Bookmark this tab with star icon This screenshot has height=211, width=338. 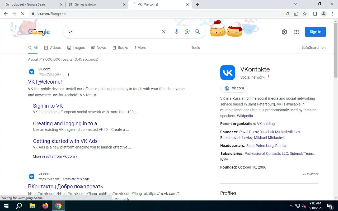coord(305,14)
